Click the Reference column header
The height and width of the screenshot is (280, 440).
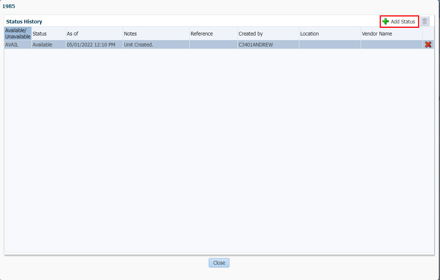(x=213, y=33)
